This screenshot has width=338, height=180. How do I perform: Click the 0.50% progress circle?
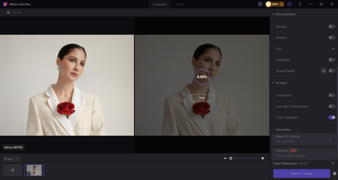202,77
